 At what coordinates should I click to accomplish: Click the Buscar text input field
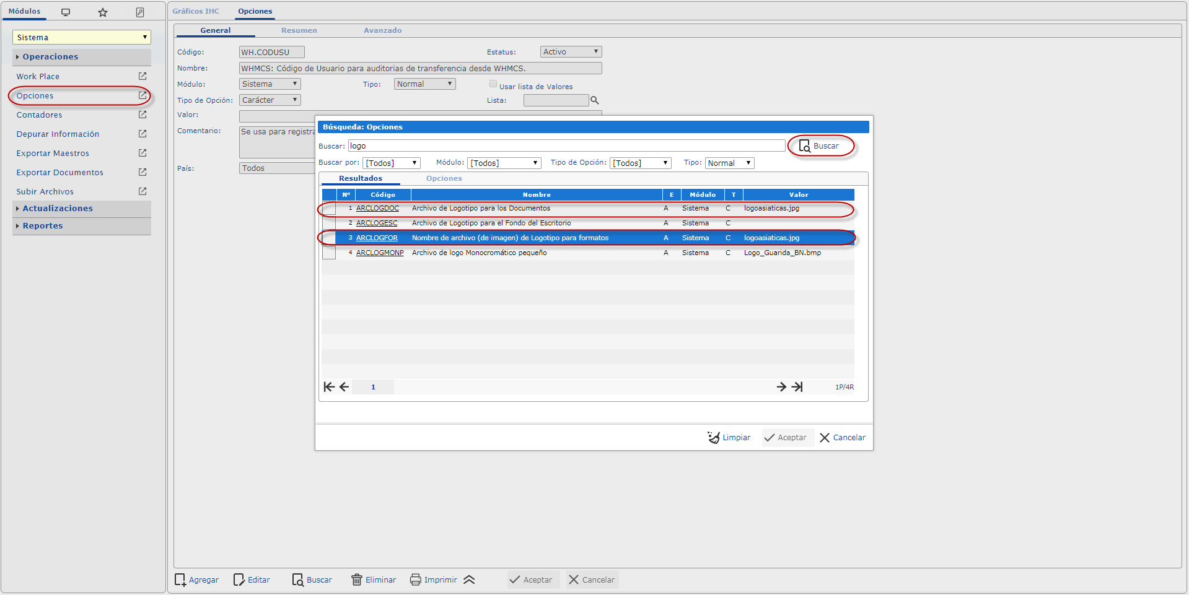click(566, 146)
